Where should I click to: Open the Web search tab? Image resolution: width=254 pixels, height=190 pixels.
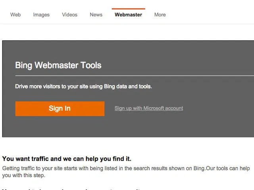pyautogui.click(x=15, y=15)
